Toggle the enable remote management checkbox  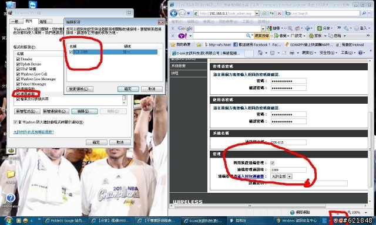tap(272, 163)
